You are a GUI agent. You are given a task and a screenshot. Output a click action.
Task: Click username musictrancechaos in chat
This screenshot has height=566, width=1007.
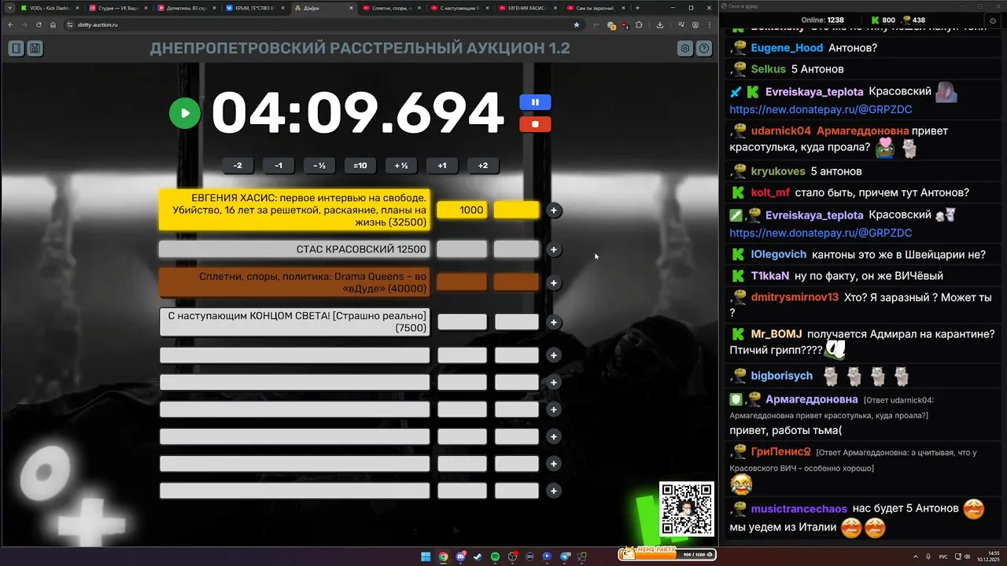pyautogui.click(x=799, y=509)
